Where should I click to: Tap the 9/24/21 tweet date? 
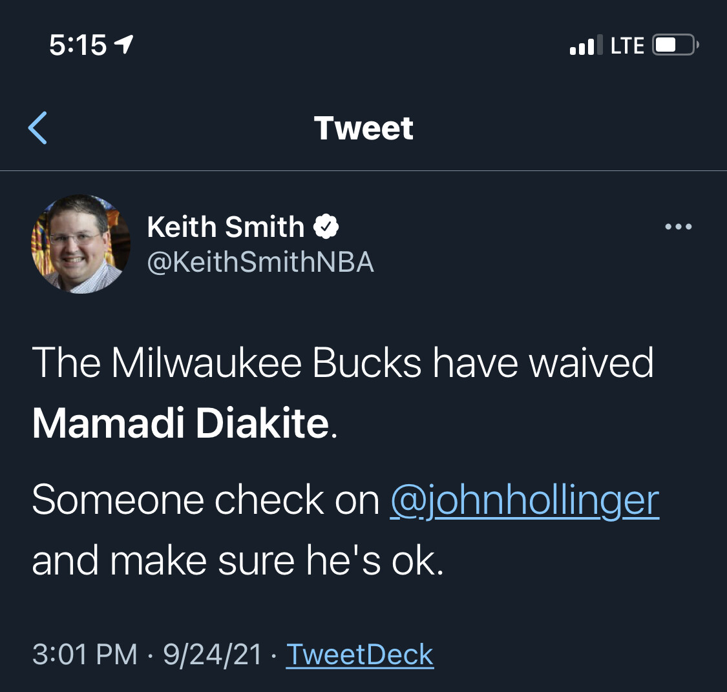point(213,654)
